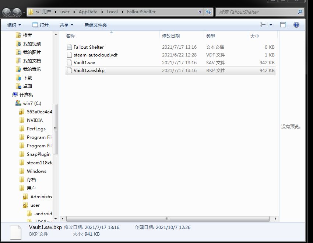313x243 pixels.
Task: Expand the arrow after AppData in address bar
Action: pos(102,12)
